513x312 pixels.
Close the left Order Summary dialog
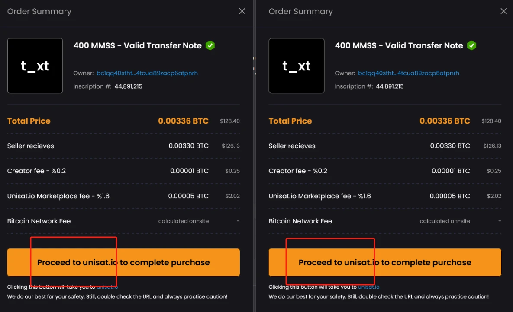(x=242, y=11)
